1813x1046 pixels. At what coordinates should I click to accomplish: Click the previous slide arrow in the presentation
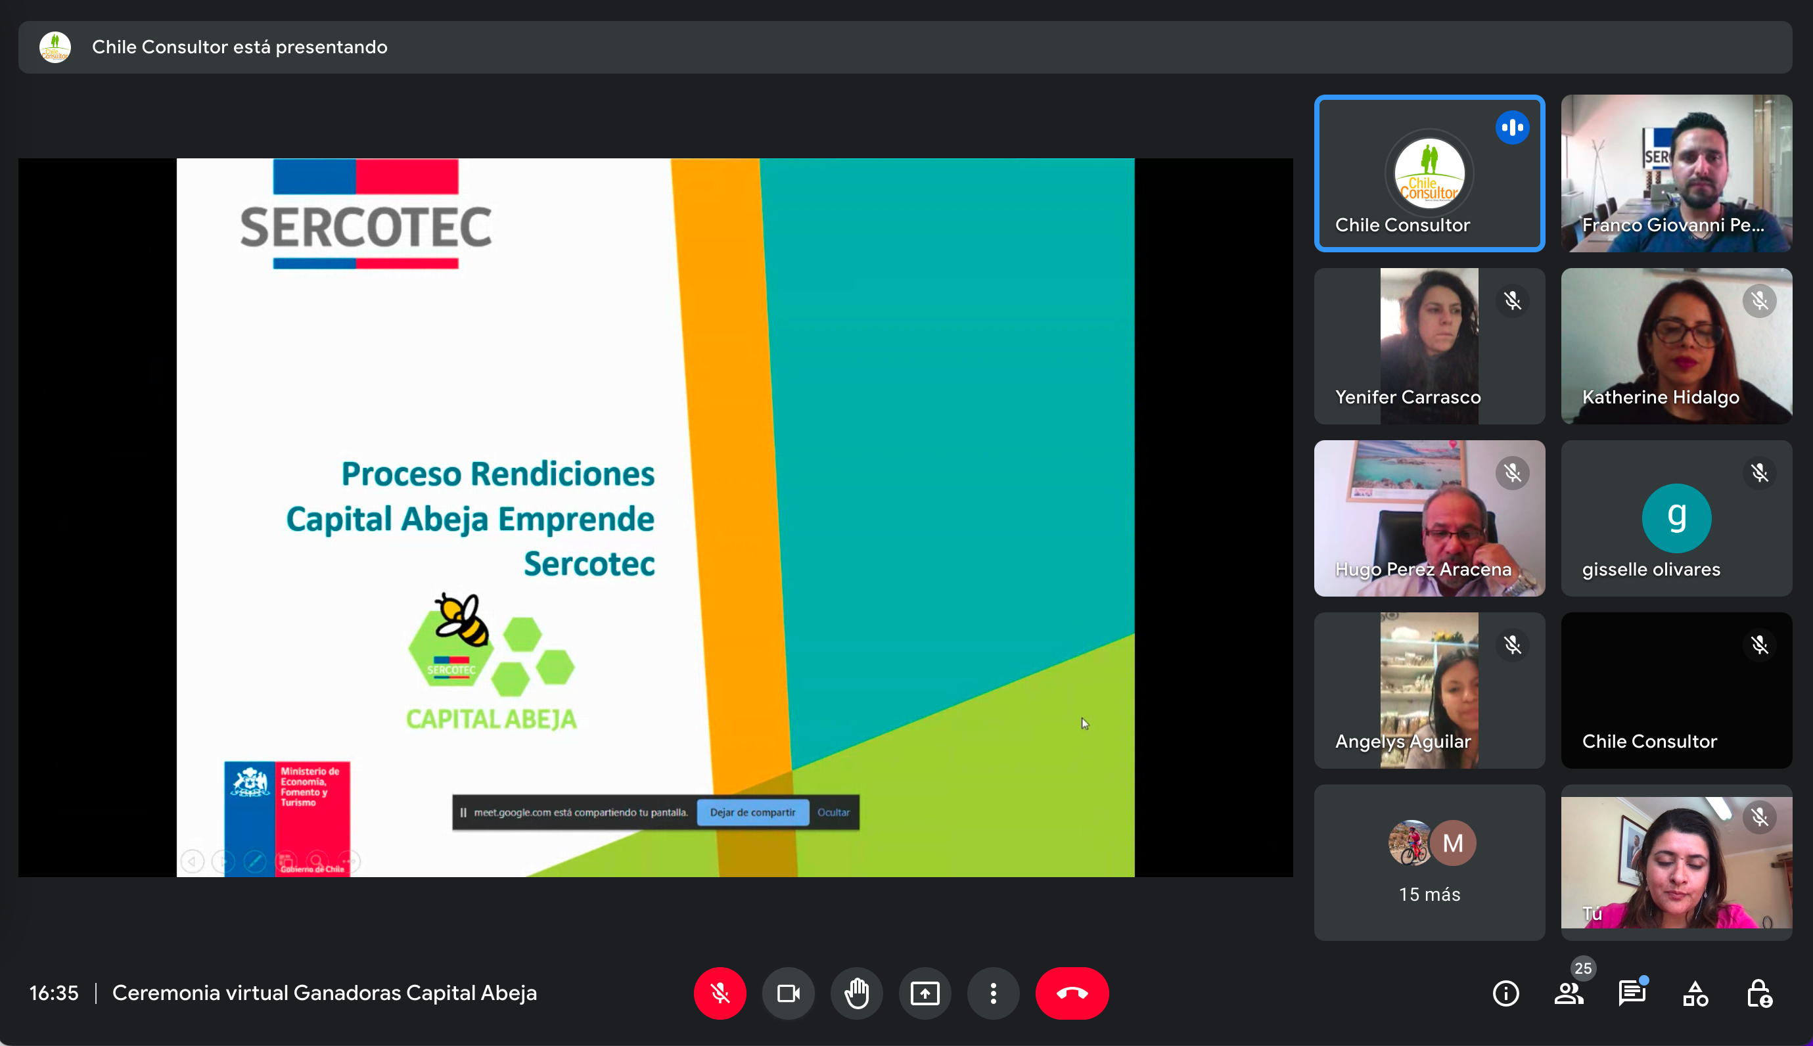coord(193,861)
